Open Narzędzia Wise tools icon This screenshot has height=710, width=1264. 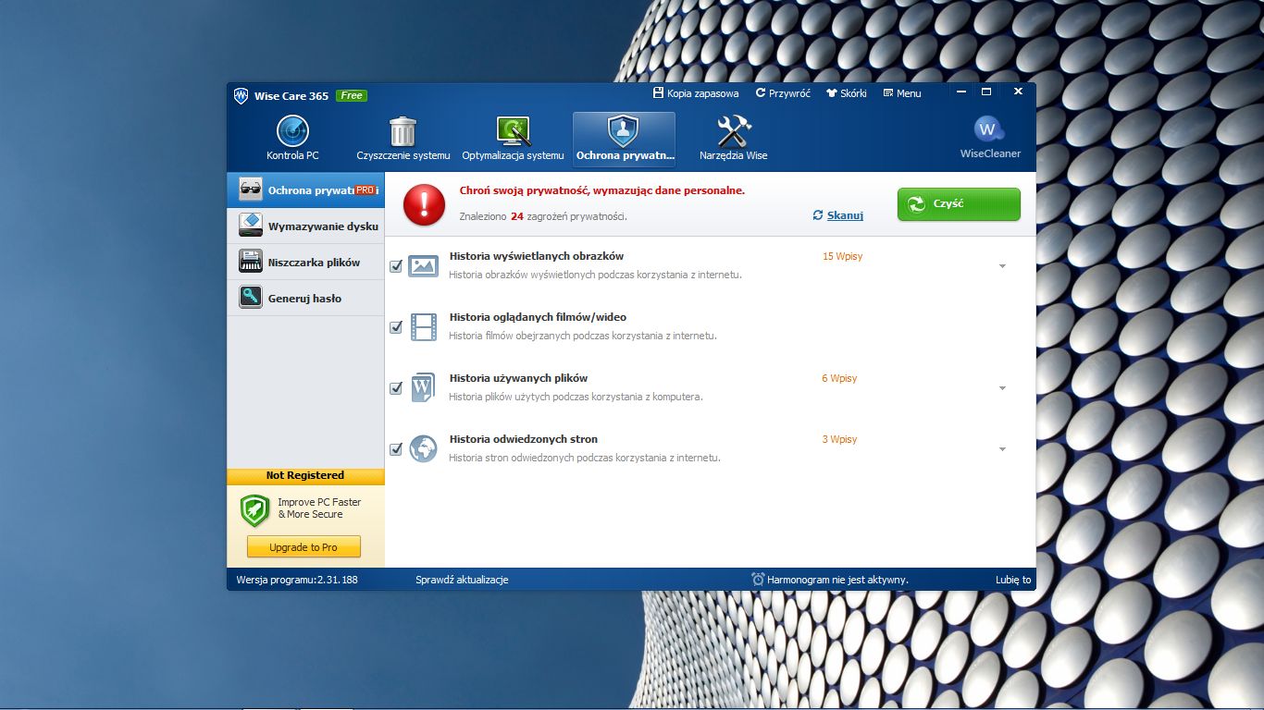pyautogui.click(x=734, y=131)
